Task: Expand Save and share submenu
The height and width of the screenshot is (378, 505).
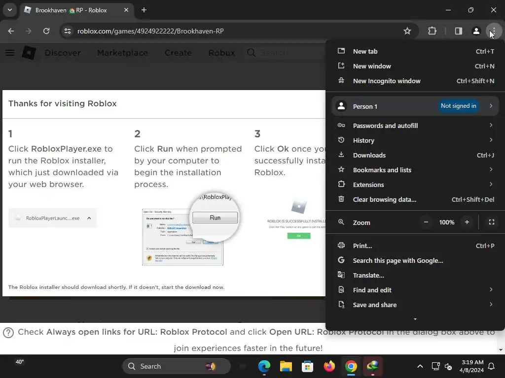Action: pyautogui.click(x=415, y=305)
